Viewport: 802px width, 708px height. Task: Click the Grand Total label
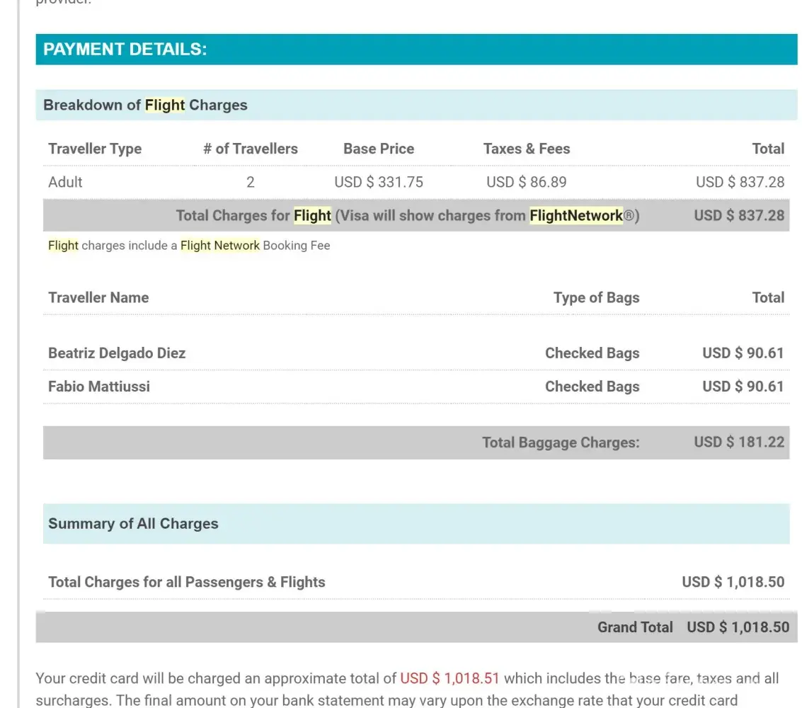pyautogui.click(x=635, y=627)
